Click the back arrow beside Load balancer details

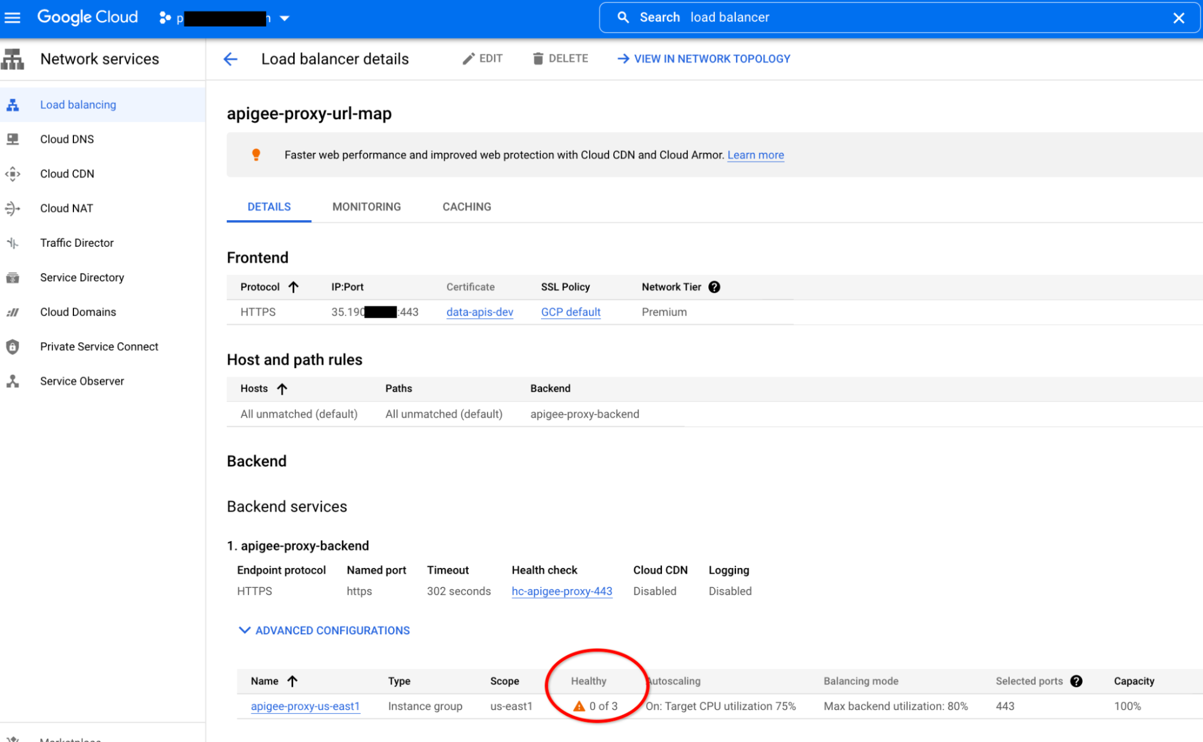pyautogui.click(x=230, y=59)
